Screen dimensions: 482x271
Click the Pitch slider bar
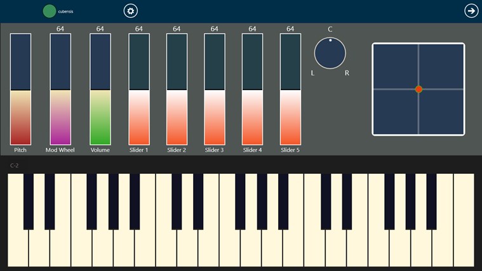(20, 89)
